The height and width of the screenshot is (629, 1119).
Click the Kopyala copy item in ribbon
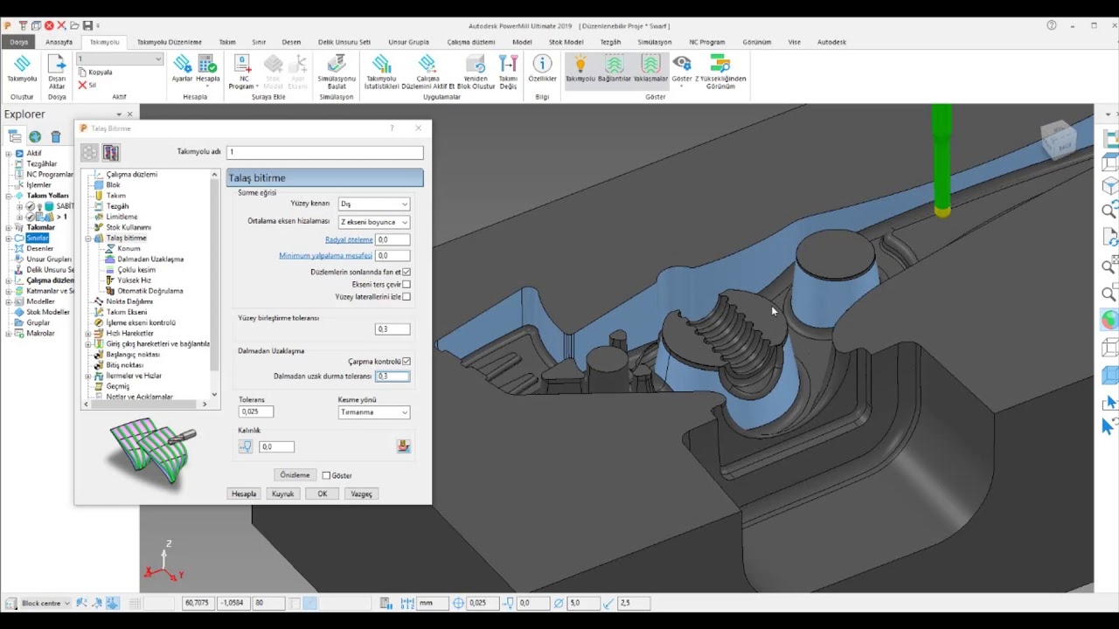95,73
